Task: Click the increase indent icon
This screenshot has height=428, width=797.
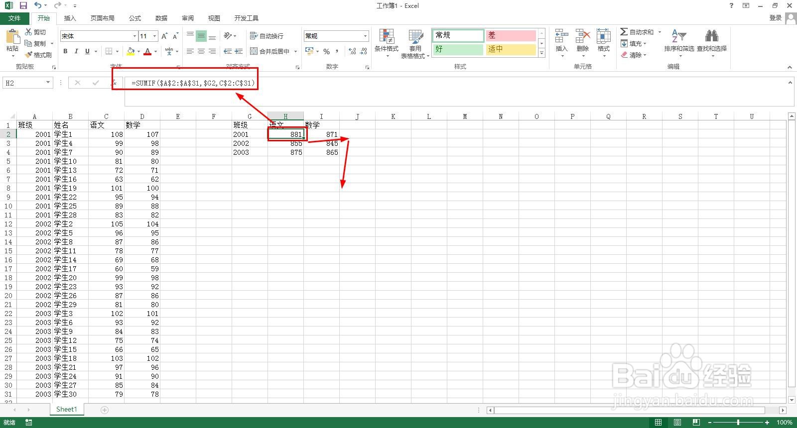Action: click(239, 51)
